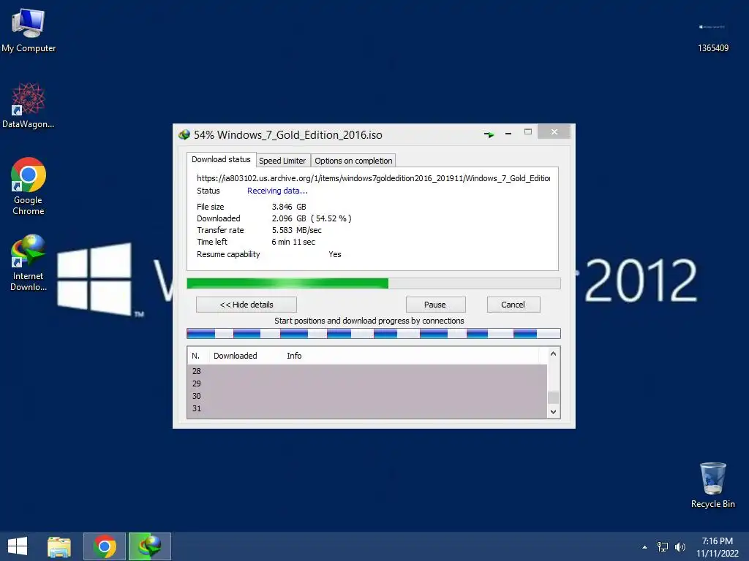Click the 'Receiving data...' status text

pos(277,191)
